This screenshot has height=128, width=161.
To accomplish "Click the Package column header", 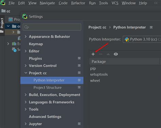I will [x=125, y=61].
